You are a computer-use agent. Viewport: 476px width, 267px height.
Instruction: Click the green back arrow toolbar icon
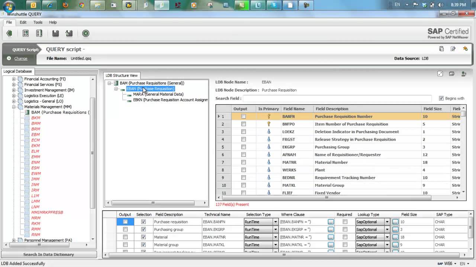tap(9, 33)
